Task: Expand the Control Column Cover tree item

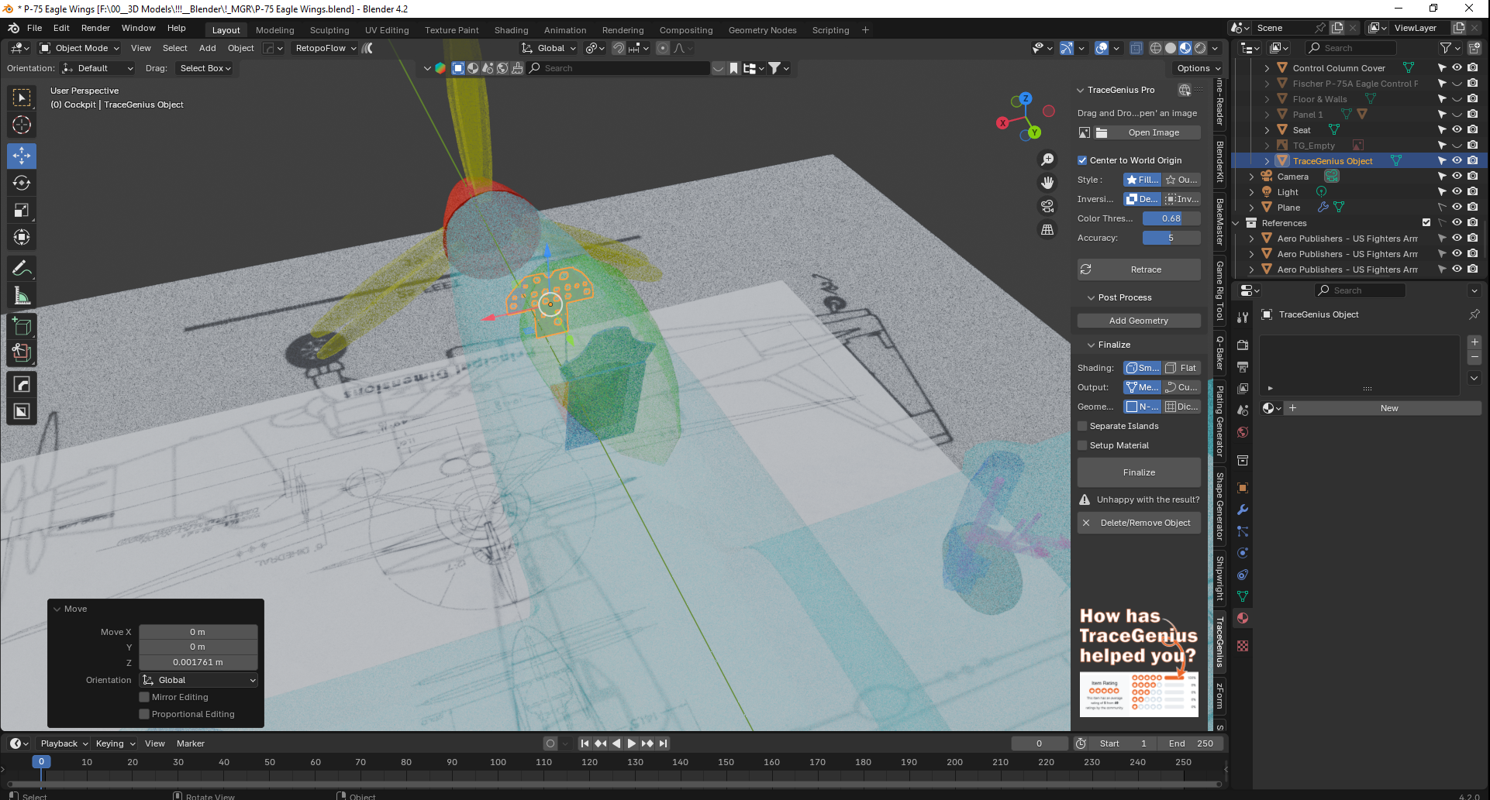Action: point(1267,68)
